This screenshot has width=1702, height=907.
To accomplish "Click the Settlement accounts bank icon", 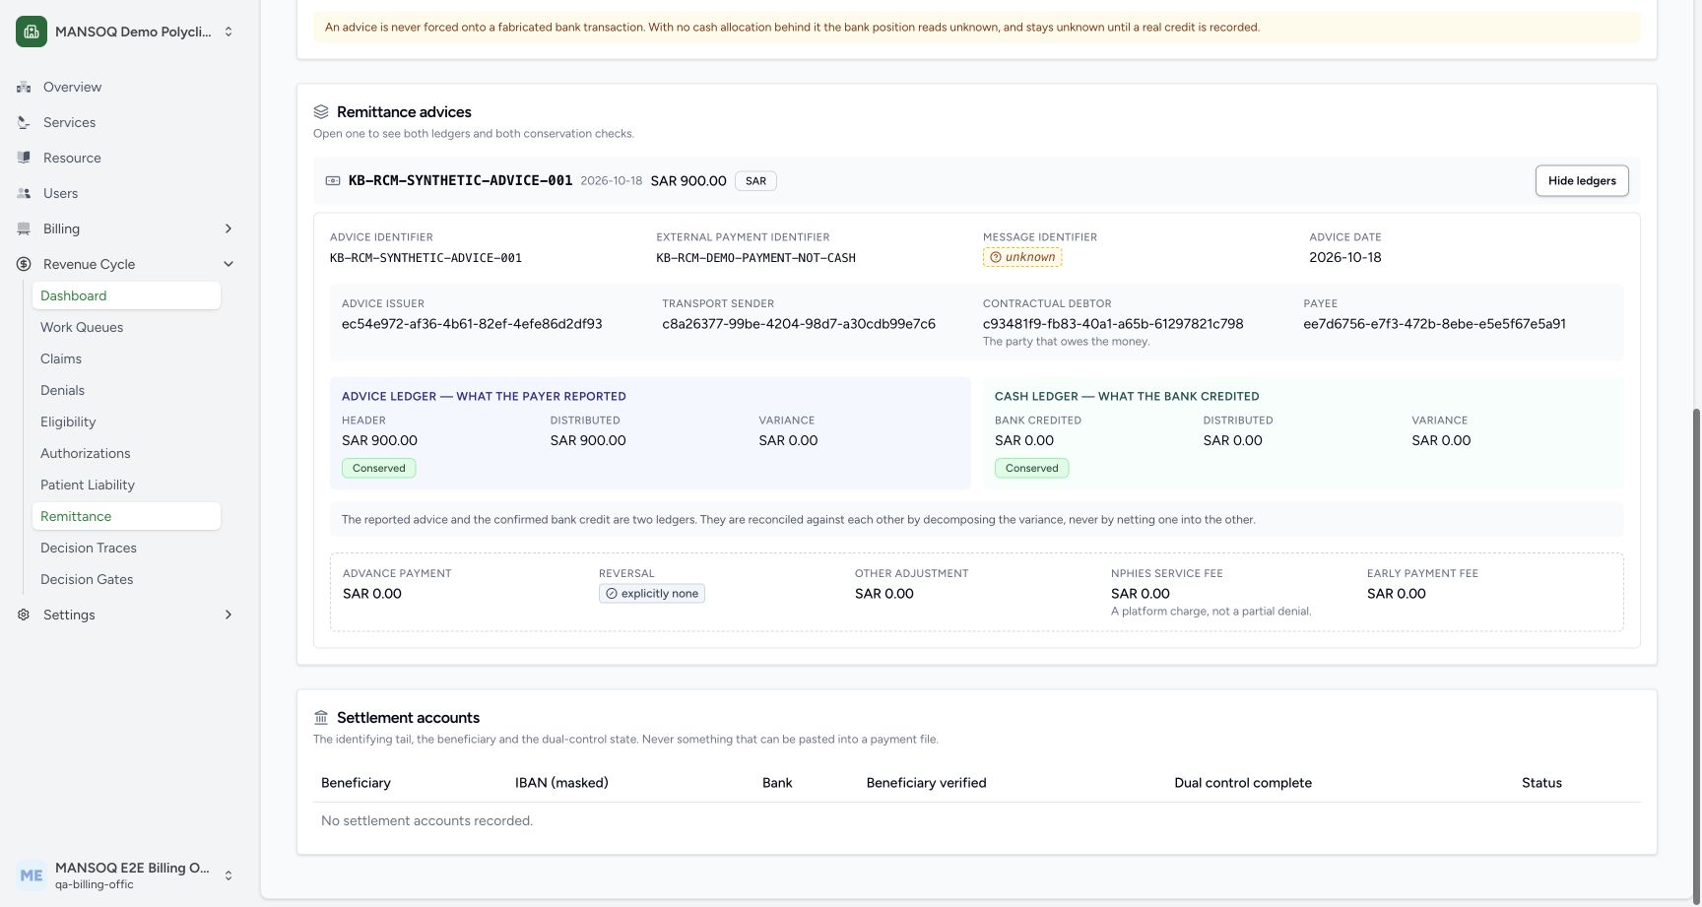I will tap(321, 718).
